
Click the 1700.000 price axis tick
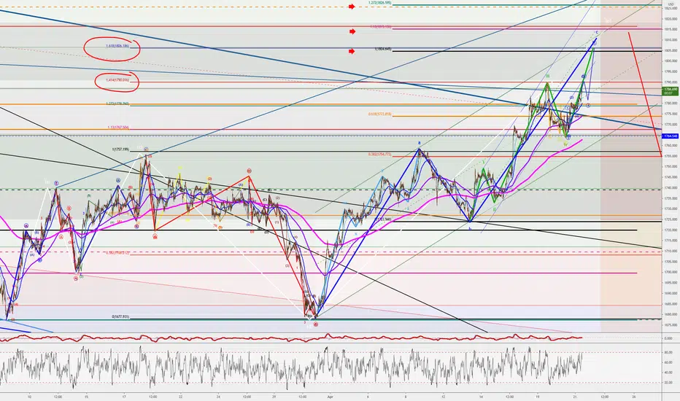[671, 272]
